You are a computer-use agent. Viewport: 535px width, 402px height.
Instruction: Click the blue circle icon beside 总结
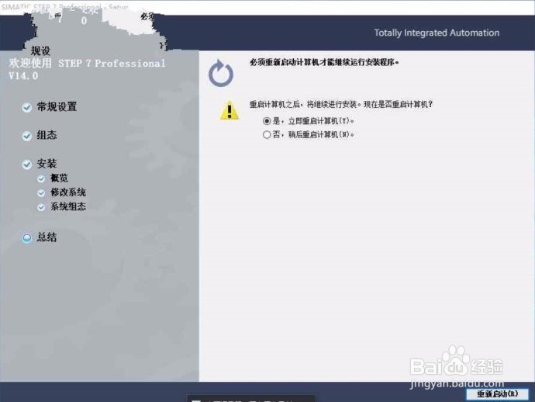click(x=27, y=238)
